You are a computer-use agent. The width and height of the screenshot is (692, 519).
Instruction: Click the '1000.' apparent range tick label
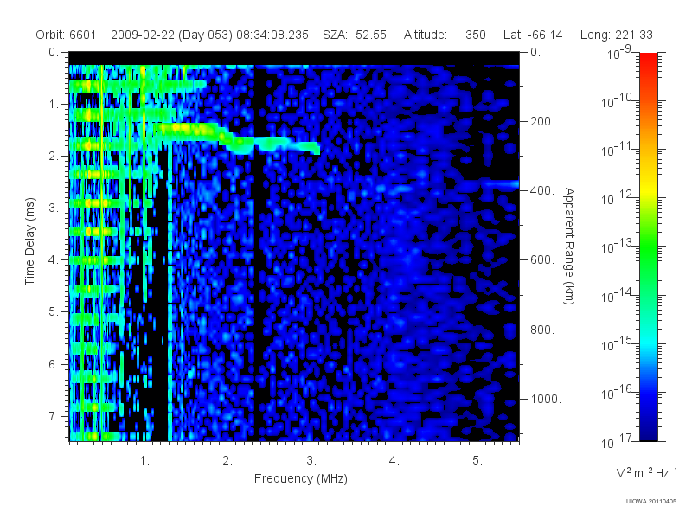[546, 399]
